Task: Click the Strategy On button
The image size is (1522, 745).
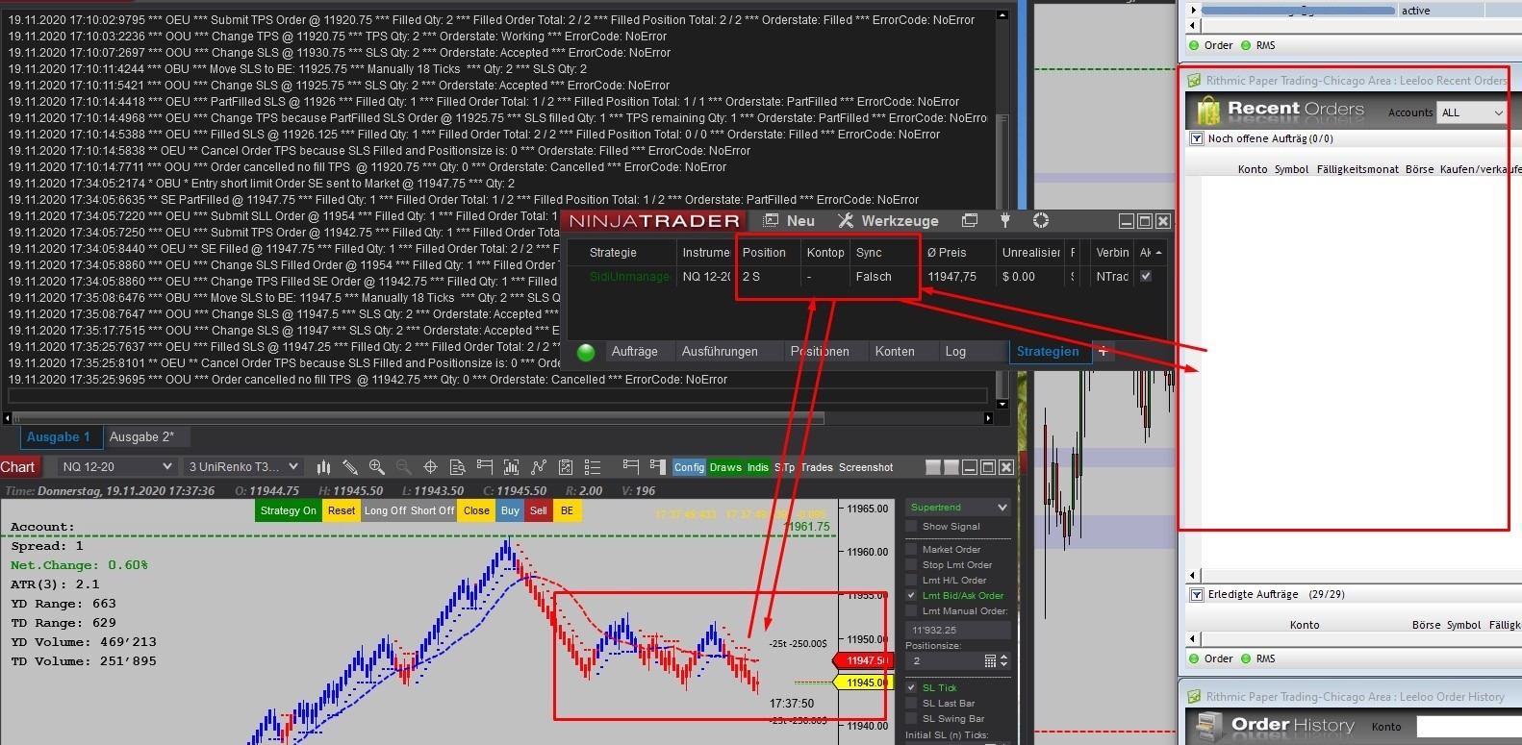Action: click(x=288, y=510)
